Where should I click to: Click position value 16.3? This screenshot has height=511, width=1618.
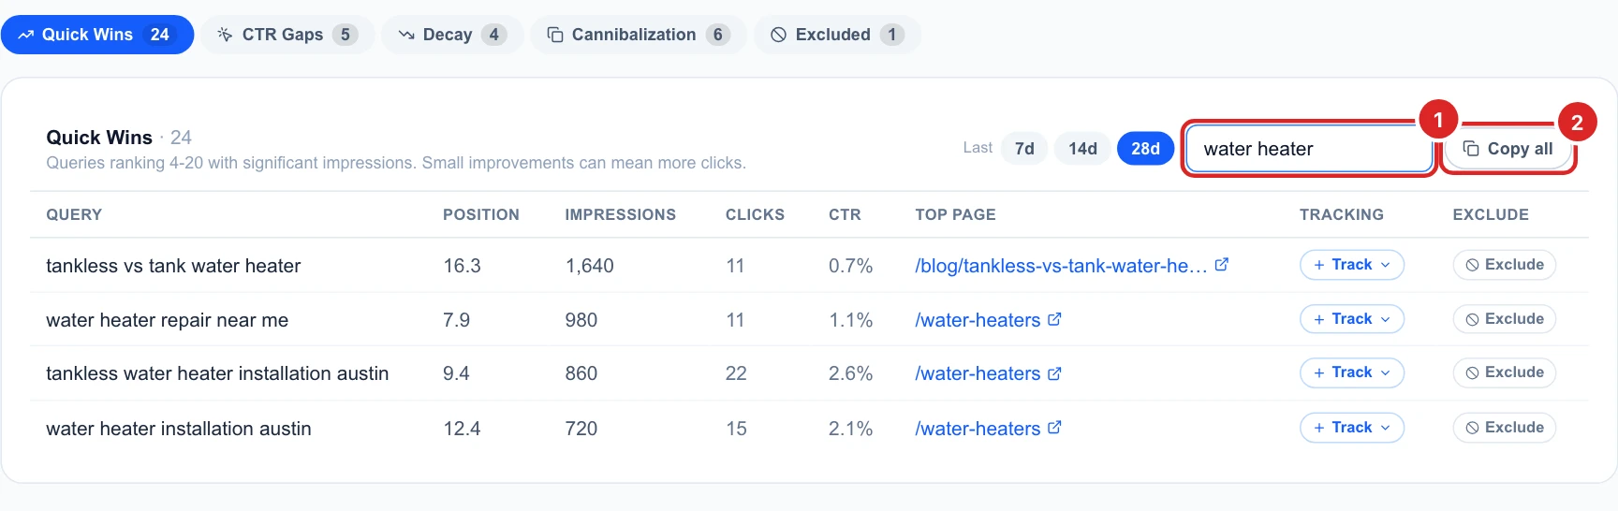tap(462, 266)
